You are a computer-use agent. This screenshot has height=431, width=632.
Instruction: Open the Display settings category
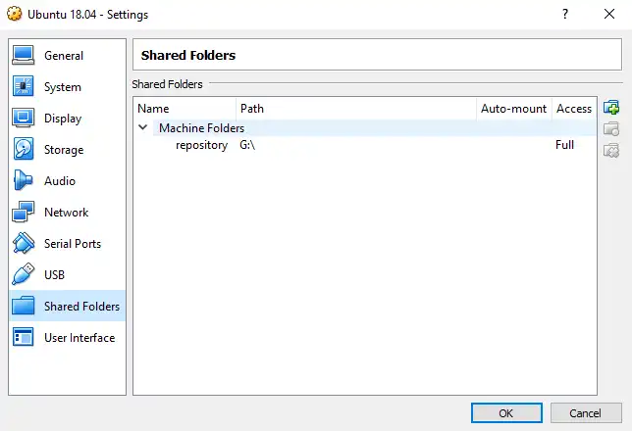pyautogui.click(x=63, y=119)
